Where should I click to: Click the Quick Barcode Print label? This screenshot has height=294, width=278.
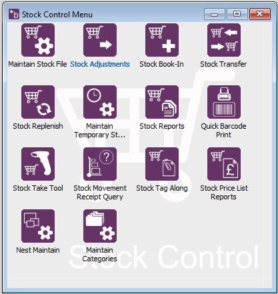223,131
